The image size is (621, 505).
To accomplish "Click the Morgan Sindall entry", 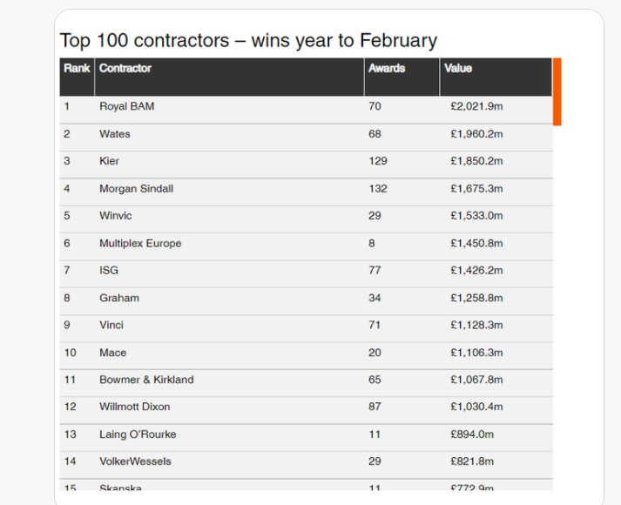I will coord(136,189).
